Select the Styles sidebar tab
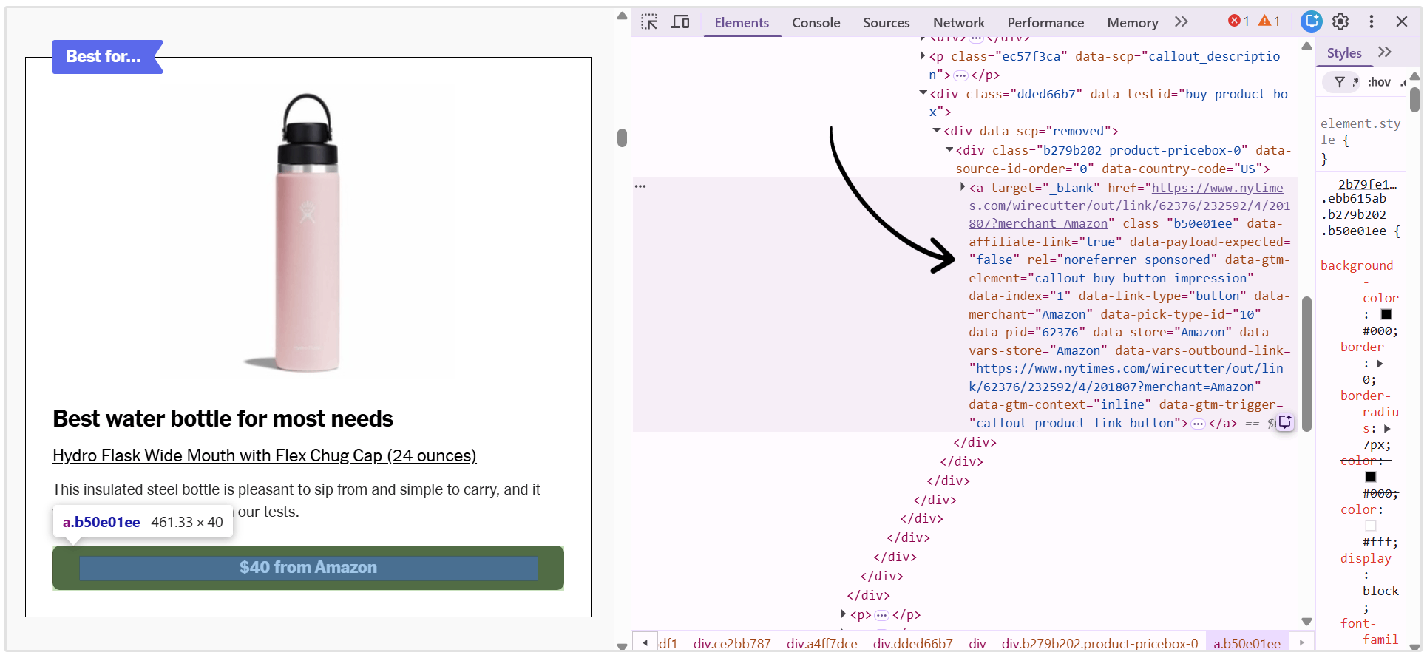The width and height of the screenshot is (1427, 658). click(x=1344, y=53)
